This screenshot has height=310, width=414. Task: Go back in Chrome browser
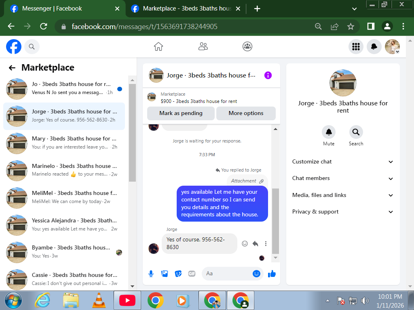coord(11,26)
